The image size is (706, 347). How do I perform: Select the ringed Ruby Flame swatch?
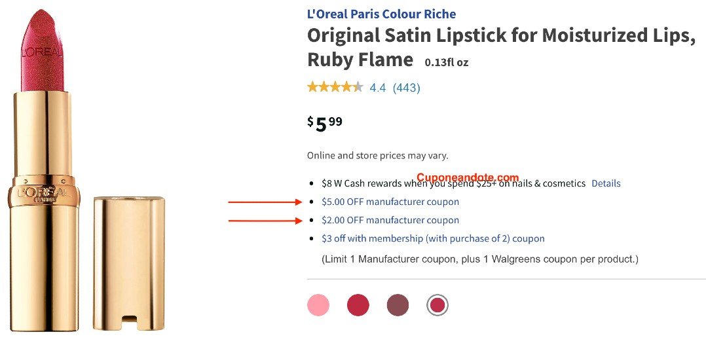pos(437,305)
